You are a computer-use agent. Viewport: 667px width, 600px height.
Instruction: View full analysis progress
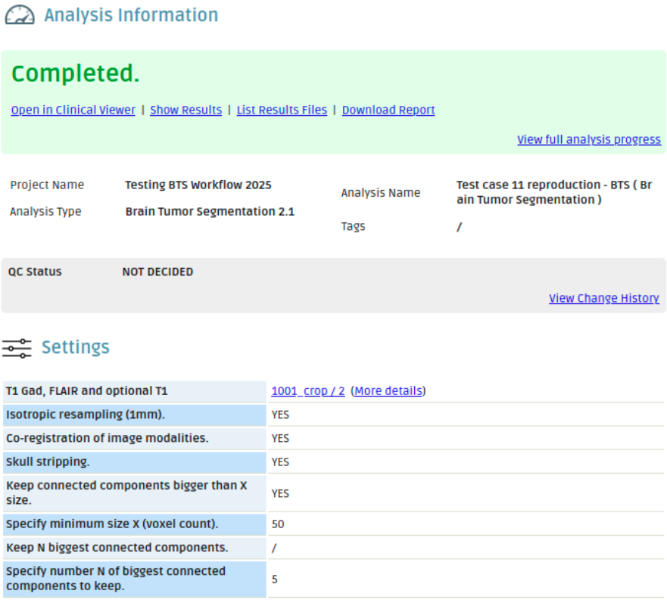(x=588, y=140)
